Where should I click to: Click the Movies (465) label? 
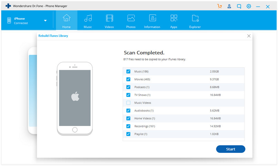[142, 79]
